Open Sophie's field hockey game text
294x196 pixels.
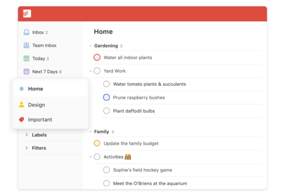point(143,170)
